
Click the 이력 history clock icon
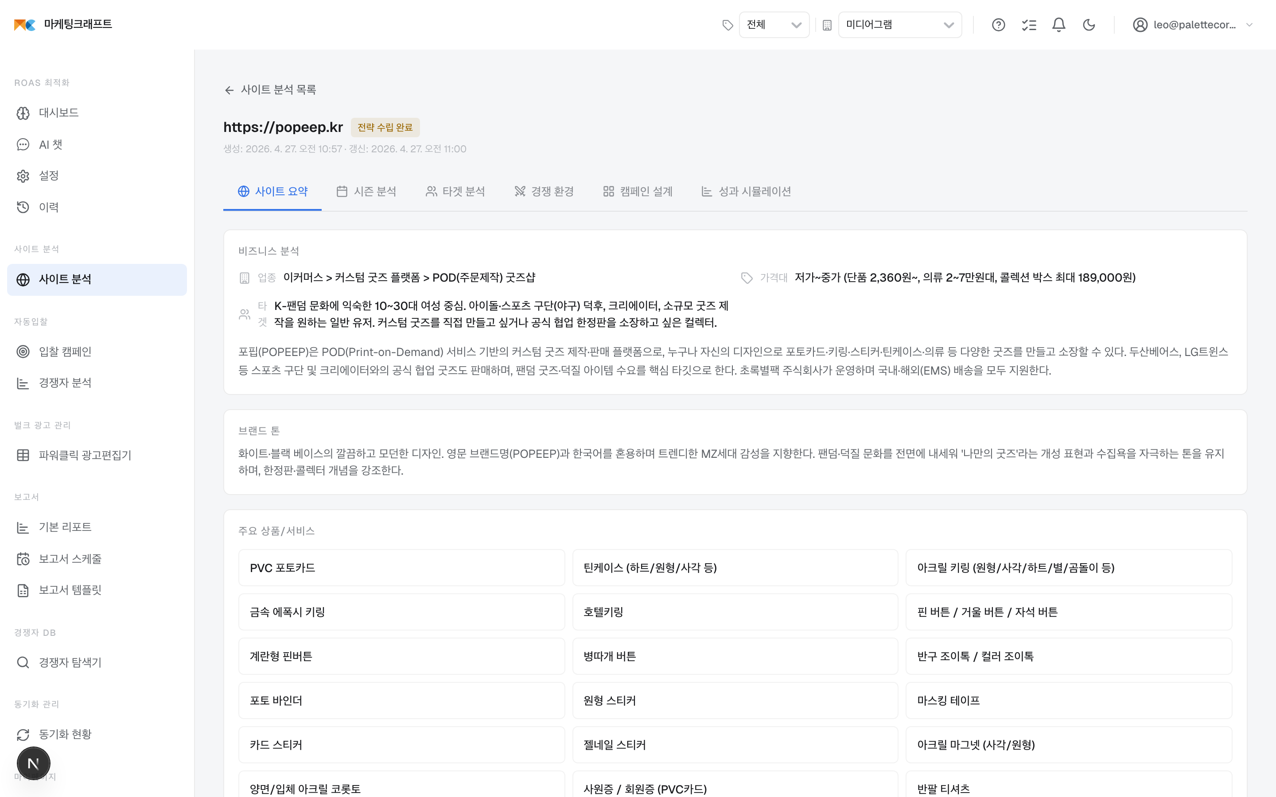(x=23, y=207)
